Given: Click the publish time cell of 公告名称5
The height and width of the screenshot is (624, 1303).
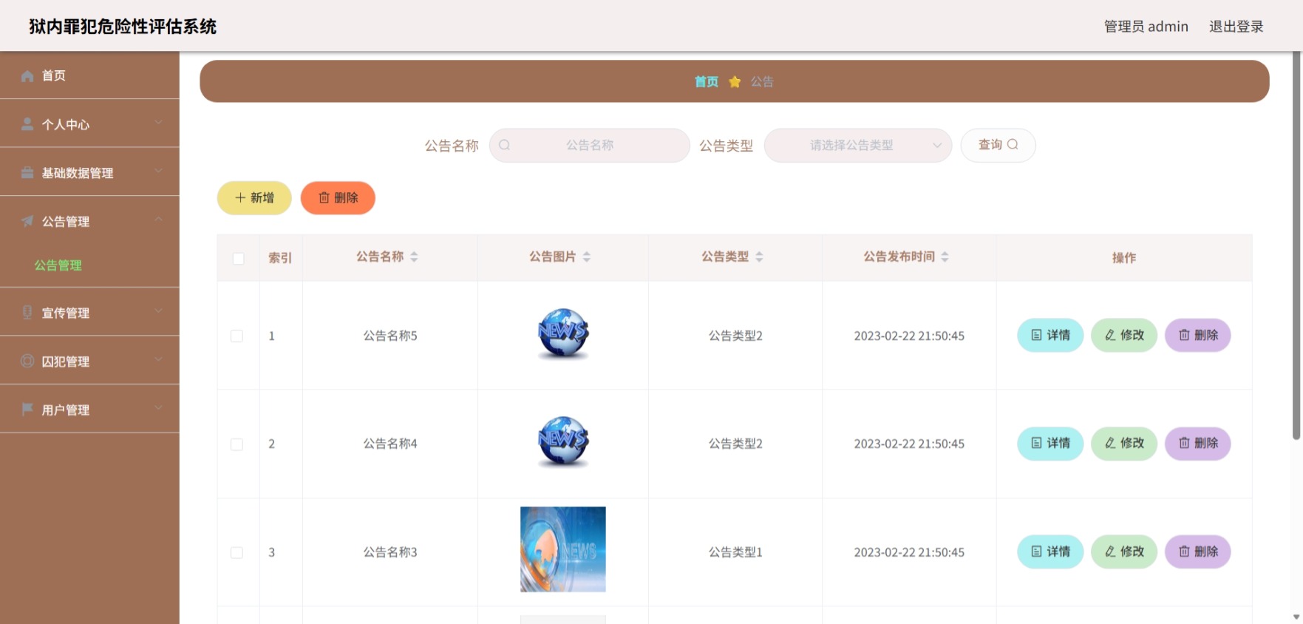Looking at the screenshot, I should pyautogui.click(x=909, y=336).
